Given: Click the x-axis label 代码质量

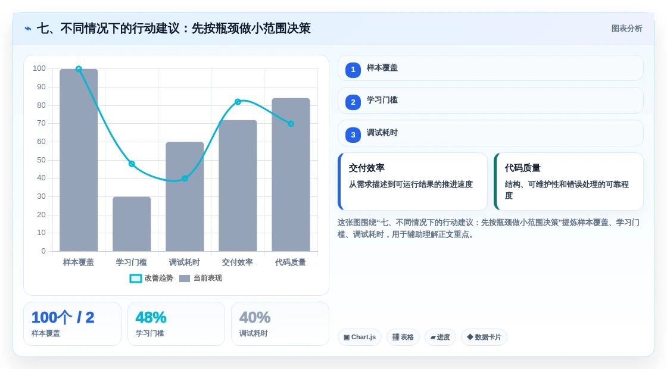Looking at the screenshot, I should (291, 262).
